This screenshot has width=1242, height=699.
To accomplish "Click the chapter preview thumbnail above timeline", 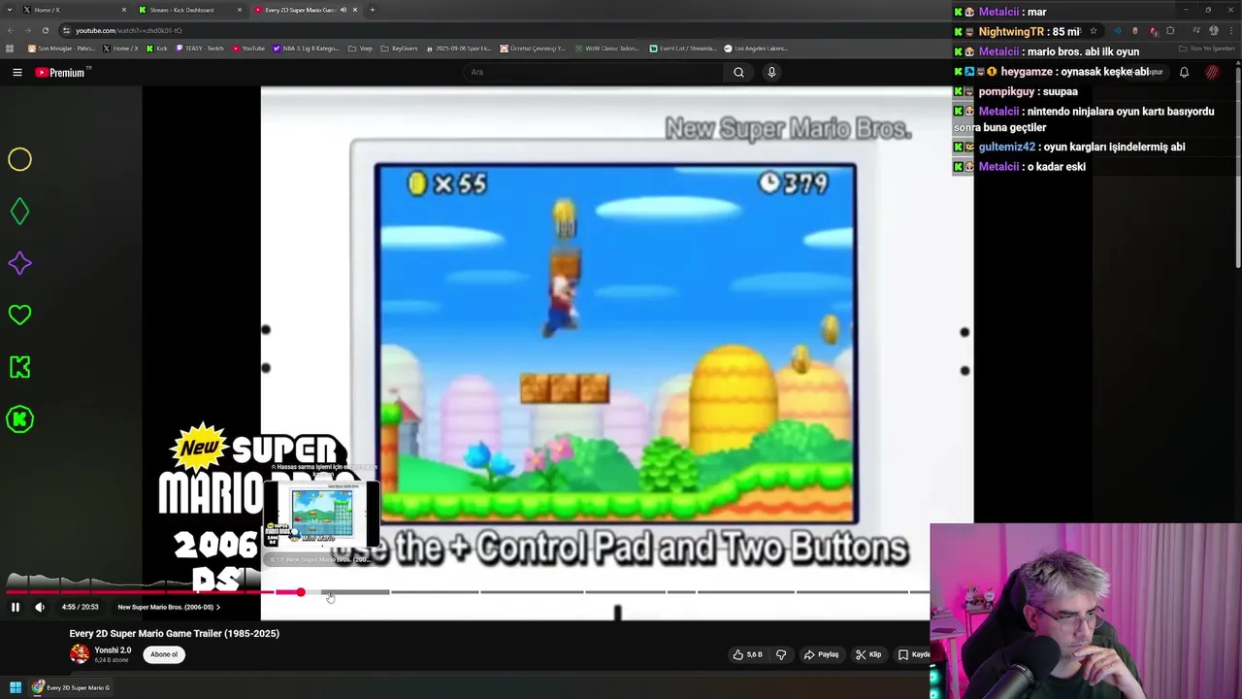I will 322,516.
